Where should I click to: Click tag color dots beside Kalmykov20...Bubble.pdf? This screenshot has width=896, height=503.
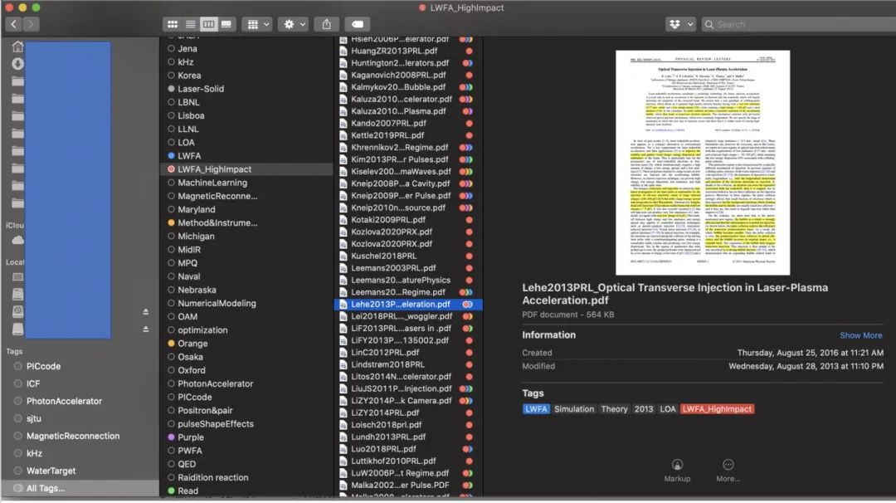(466, 87)
